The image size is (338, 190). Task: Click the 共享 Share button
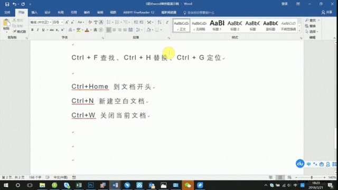327,13
